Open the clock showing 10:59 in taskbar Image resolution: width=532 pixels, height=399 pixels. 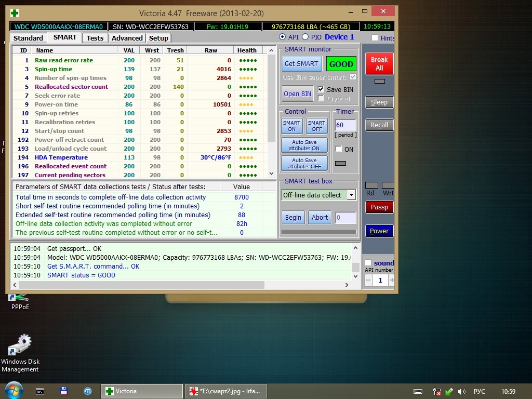(x=508, y=392)
